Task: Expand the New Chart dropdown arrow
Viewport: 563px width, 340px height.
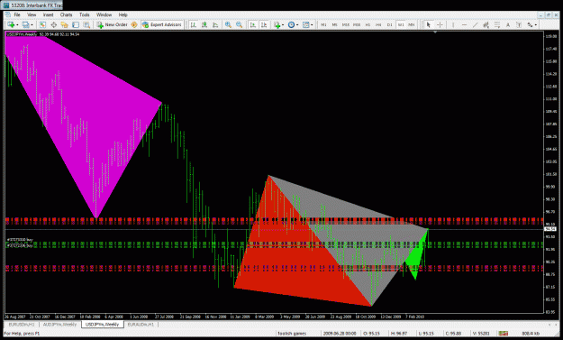Action: point(17,24)
